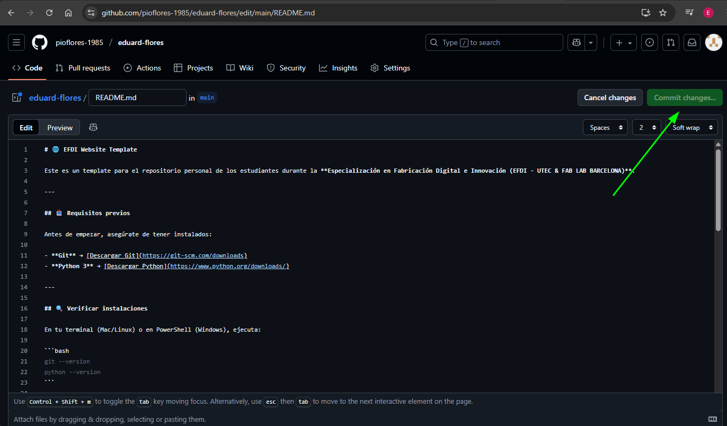The width and height of the screenshot is (727, 426).
Task: Open the indent size dropdown
Action: [646, 128]
